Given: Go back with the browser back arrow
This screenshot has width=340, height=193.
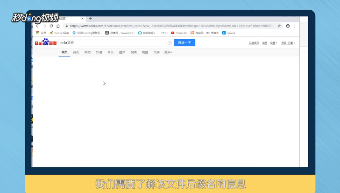Looking at the screenshot, I should 38,26.
